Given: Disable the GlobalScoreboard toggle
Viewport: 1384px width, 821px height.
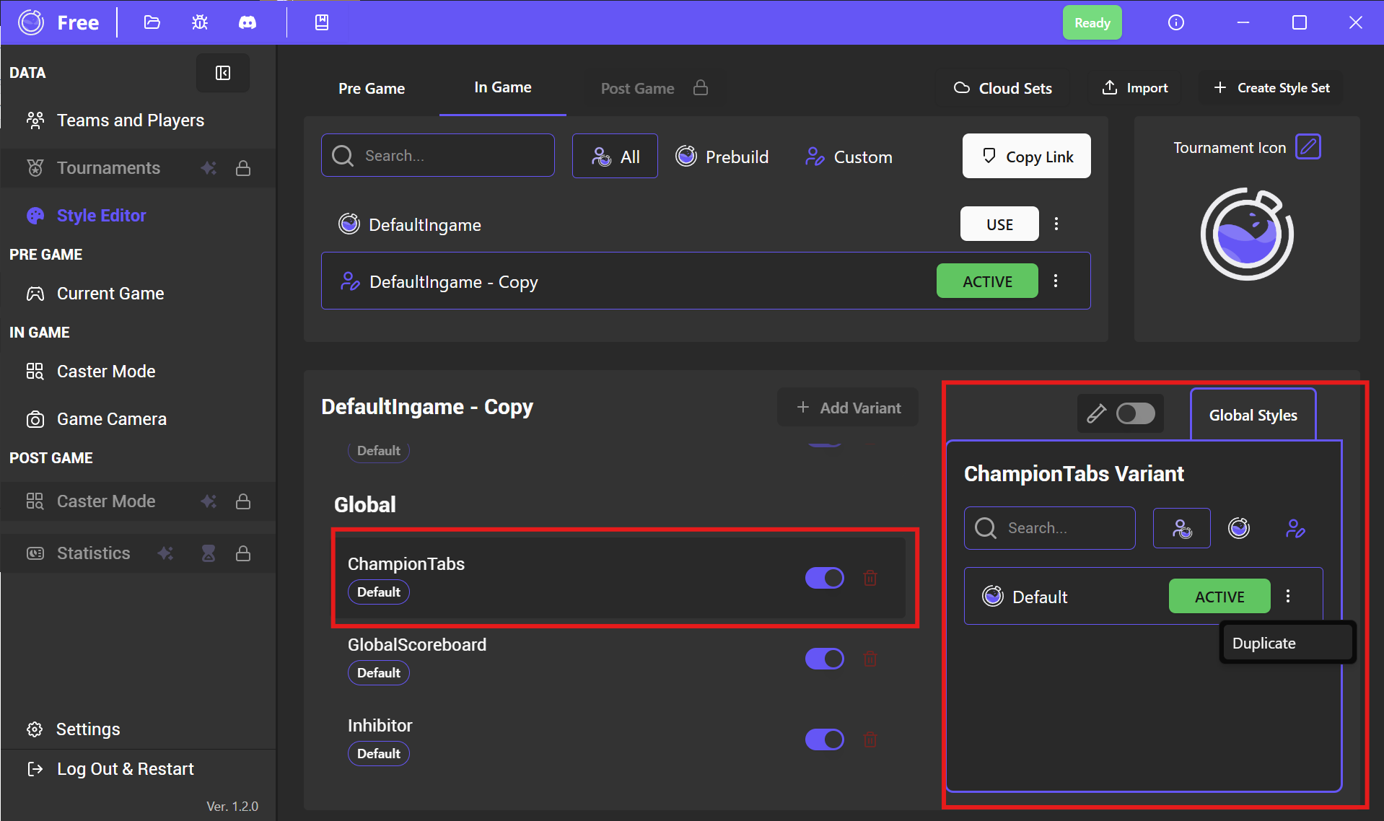Looking at the screenshot, I should coord(824,659).
